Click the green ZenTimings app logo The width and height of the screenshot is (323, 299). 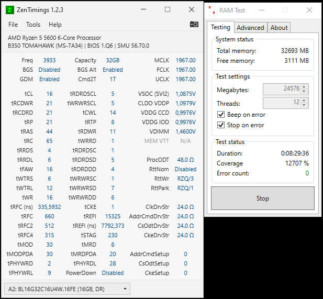point(10,9)
